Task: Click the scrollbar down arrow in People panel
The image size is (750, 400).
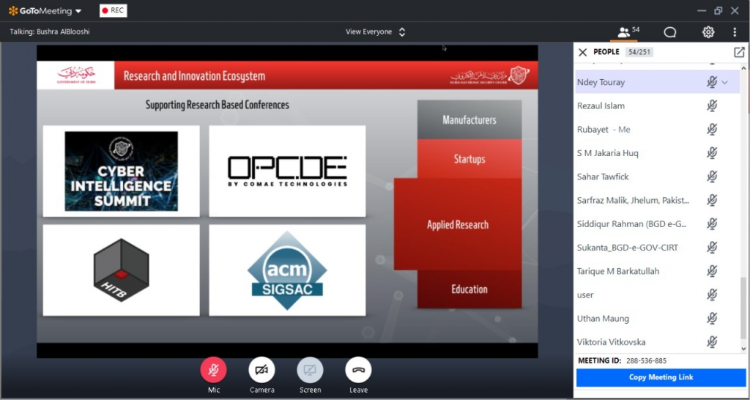Action: click(x=743, y=349)
